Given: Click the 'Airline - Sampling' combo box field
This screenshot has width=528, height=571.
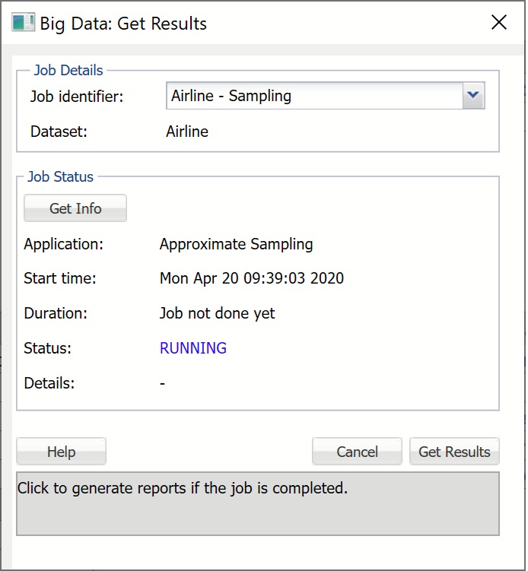Looking at the screenshot, I should click(x=313, y=96).
